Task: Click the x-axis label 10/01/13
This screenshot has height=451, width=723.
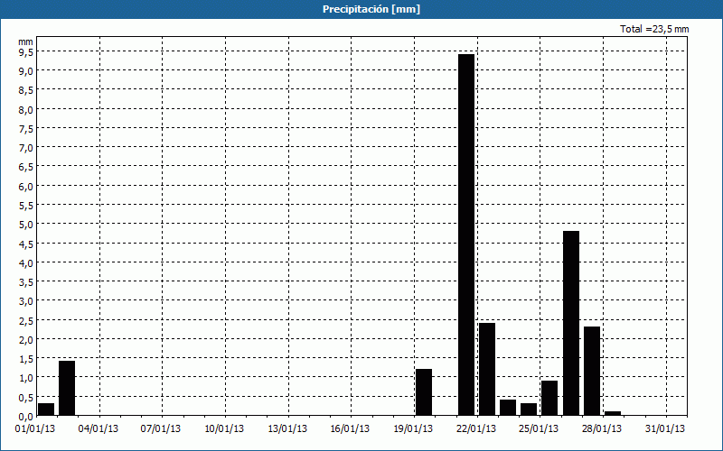Action: 224,429
